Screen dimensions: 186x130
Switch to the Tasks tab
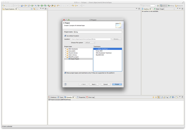(x=60, y=97)
